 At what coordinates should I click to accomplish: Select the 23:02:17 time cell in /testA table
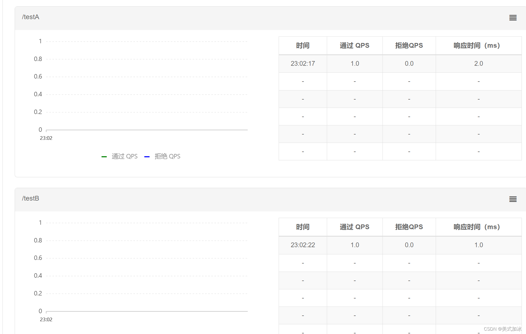click(303, 64)
